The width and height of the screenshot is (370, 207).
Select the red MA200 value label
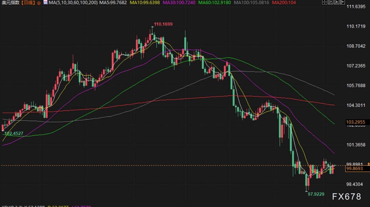(x=284, y=3)
